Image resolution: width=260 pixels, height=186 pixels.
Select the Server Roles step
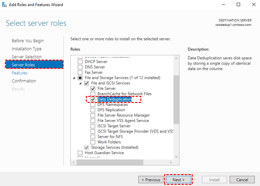pyautogui.click(x=34, y=65)
